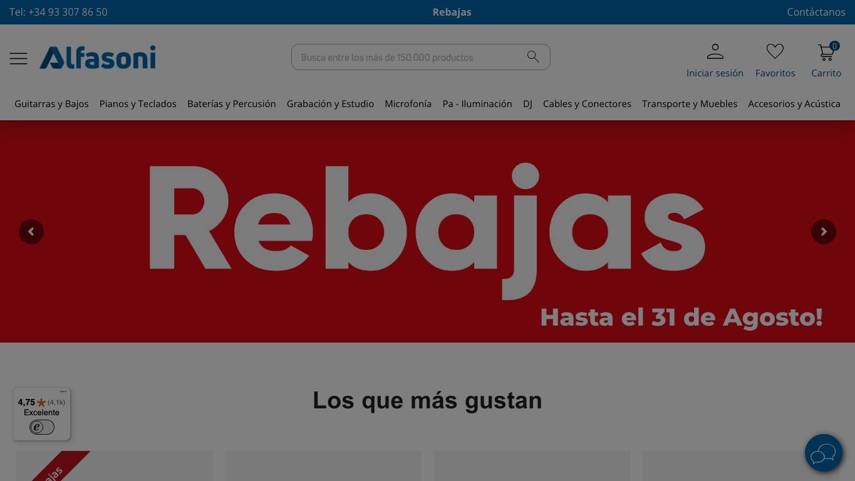Open Guitarras y Bajos category
The height and width of the screenshot is (481, 855).
pyautogui.click(x=51, y=104)
